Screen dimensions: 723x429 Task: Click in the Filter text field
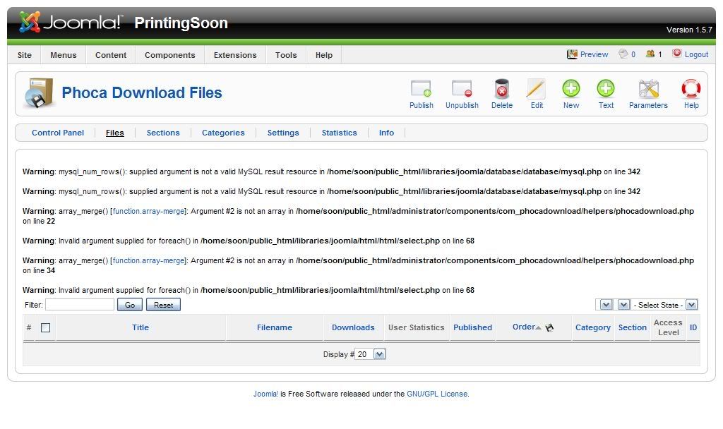click(x=79, y=305)
